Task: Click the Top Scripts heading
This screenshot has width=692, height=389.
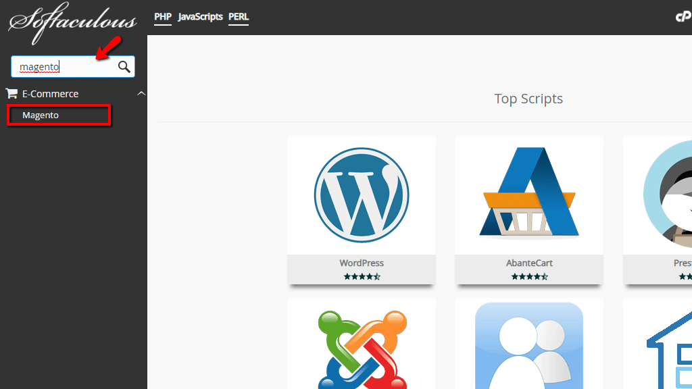Action: [x=528, y=99]
